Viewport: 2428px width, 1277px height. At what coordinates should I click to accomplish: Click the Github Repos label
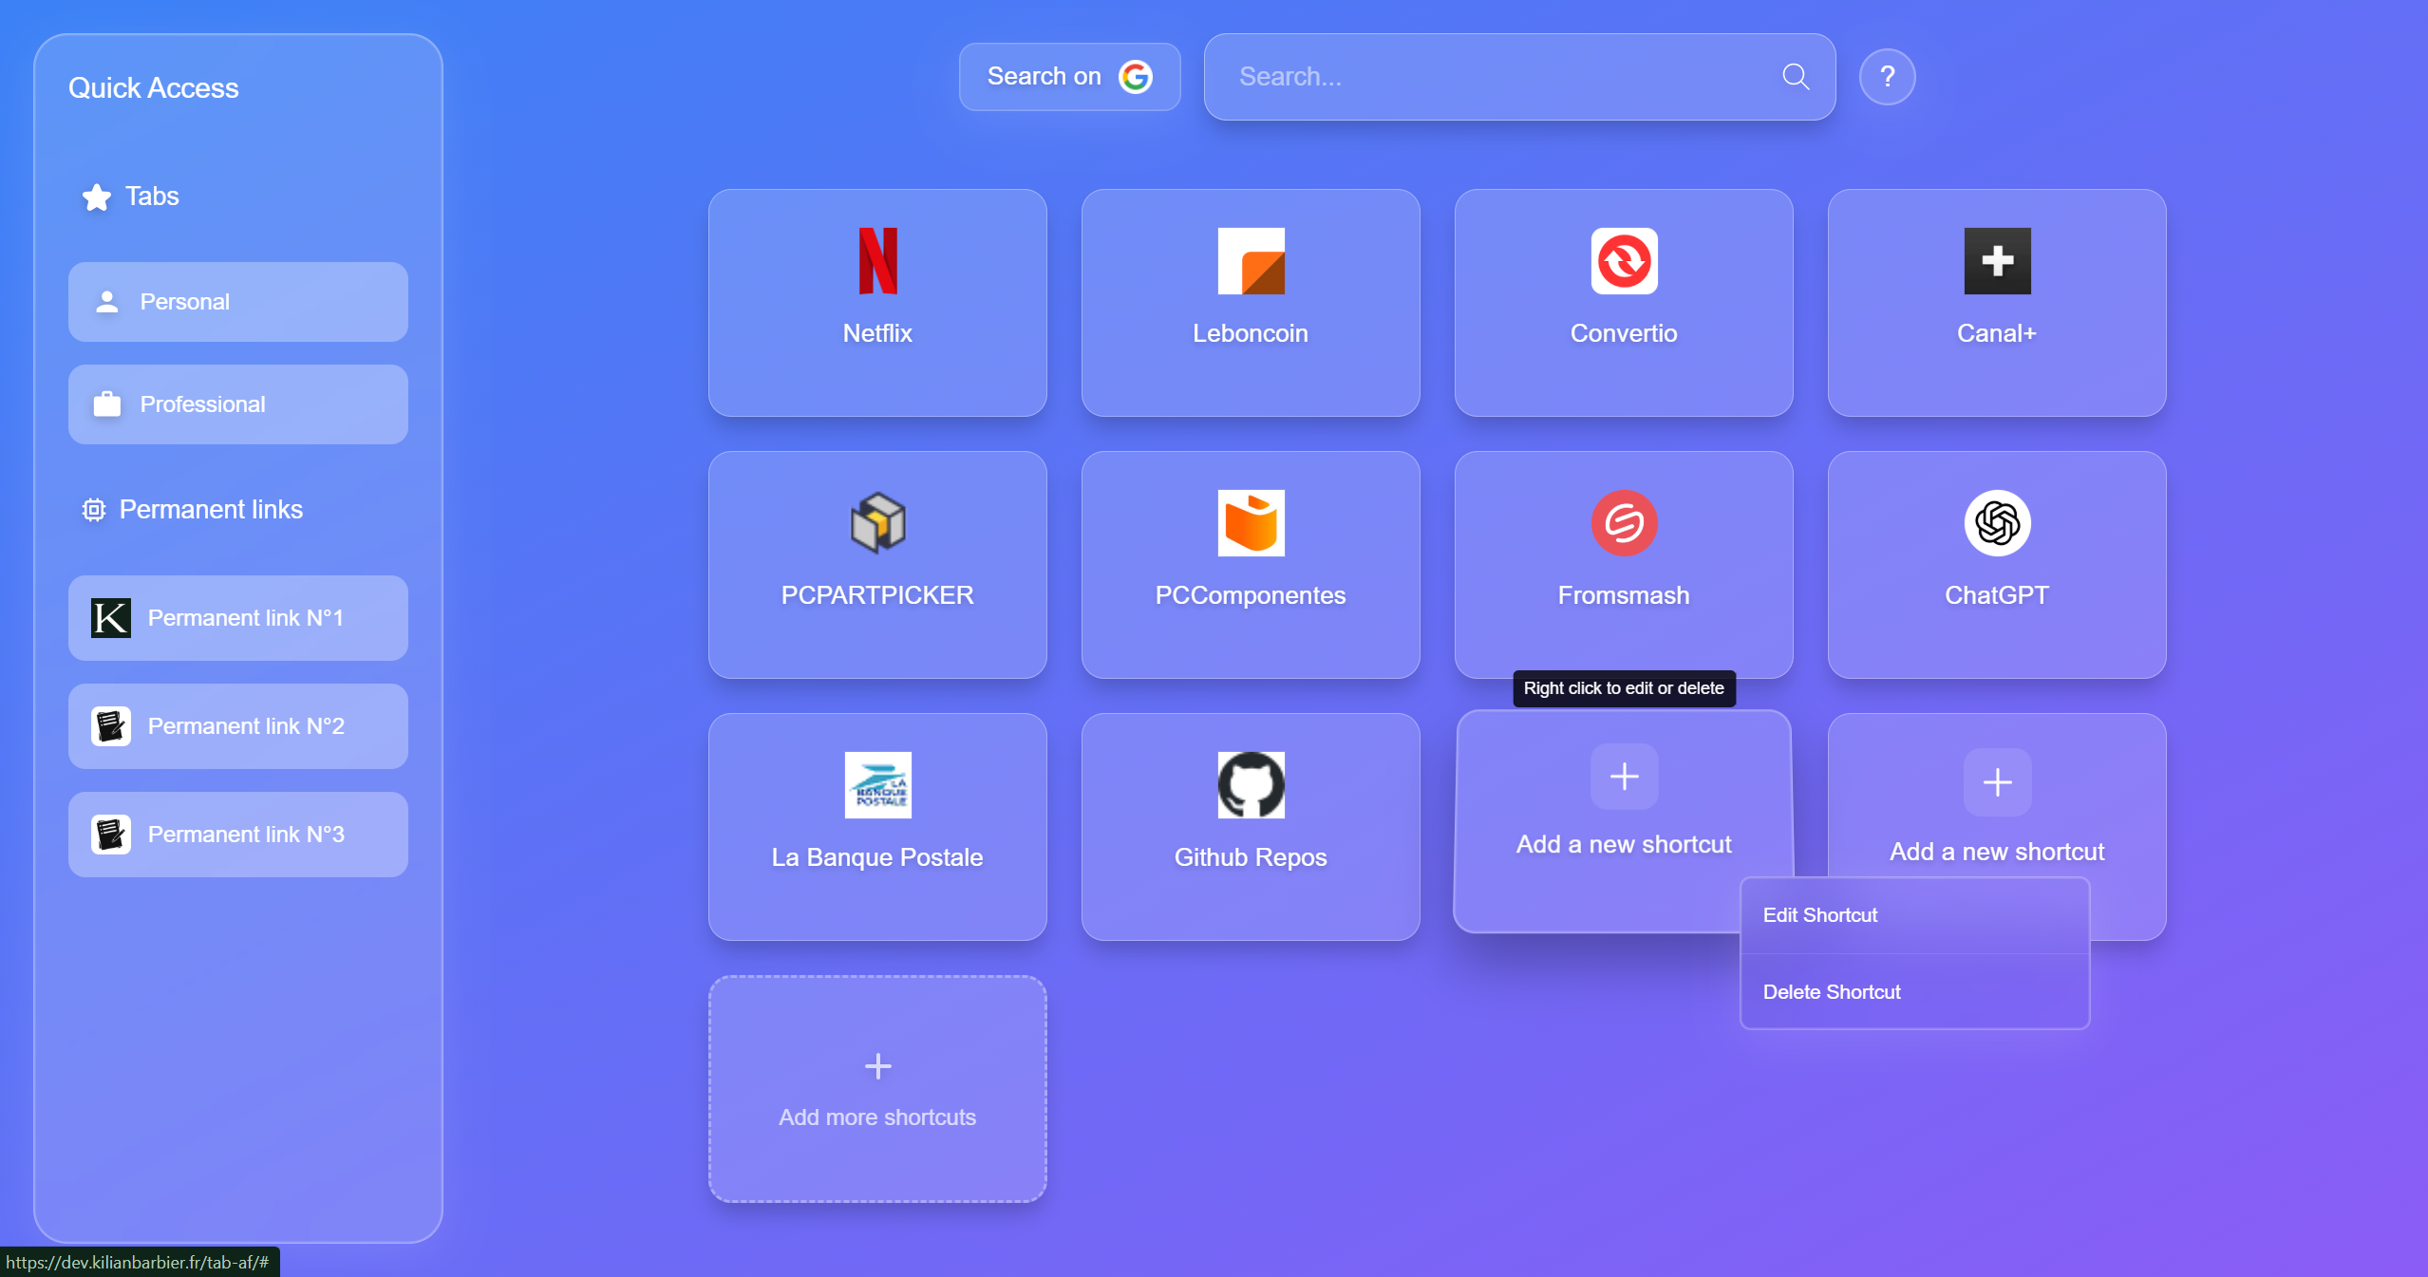pos(1251,857)
